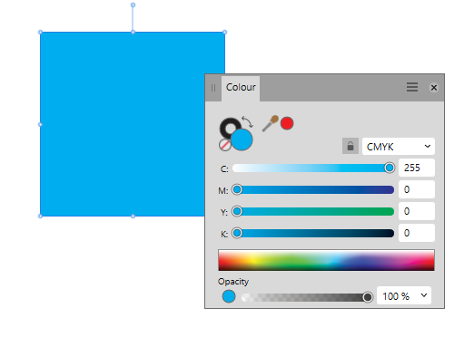Viewport: 474px width, 337px height.
Task: Click the Yellow slider track
Action: (313, 211)
